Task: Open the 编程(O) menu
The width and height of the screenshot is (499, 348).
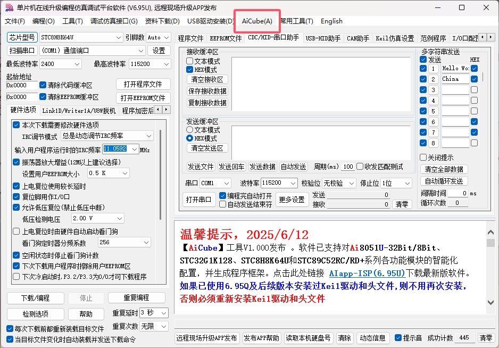Action: click(x=43, y=21)
